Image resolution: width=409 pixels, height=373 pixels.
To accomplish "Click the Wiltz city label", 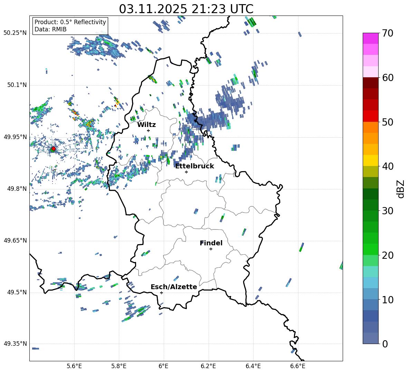I will point(146,125).
